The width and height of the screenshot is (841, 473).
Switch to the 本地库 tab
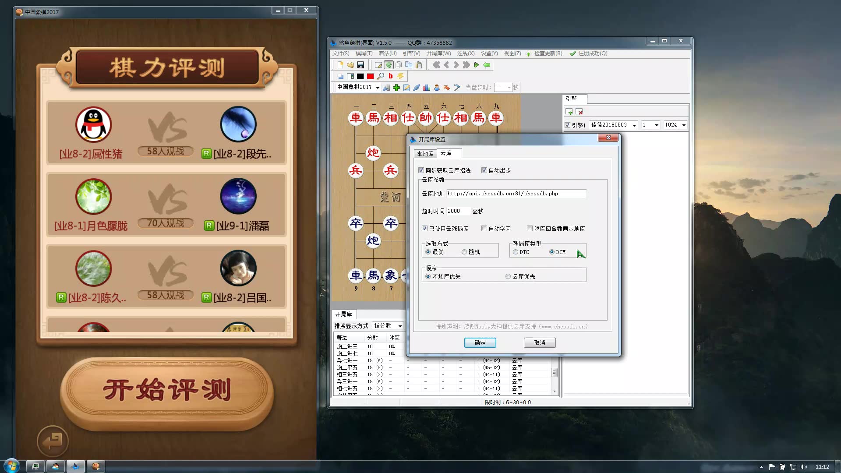(425, 154)
